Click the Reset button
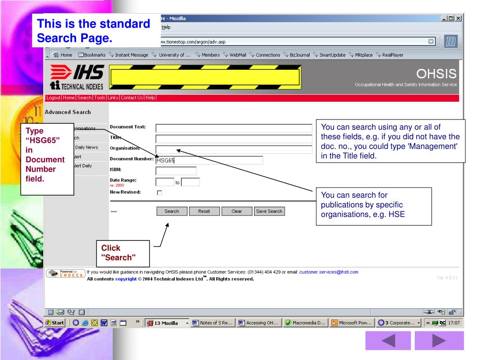481x360 pixels. [204, 211]
